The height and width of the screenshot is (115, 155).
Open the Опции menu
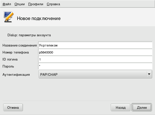pos(19,4)
